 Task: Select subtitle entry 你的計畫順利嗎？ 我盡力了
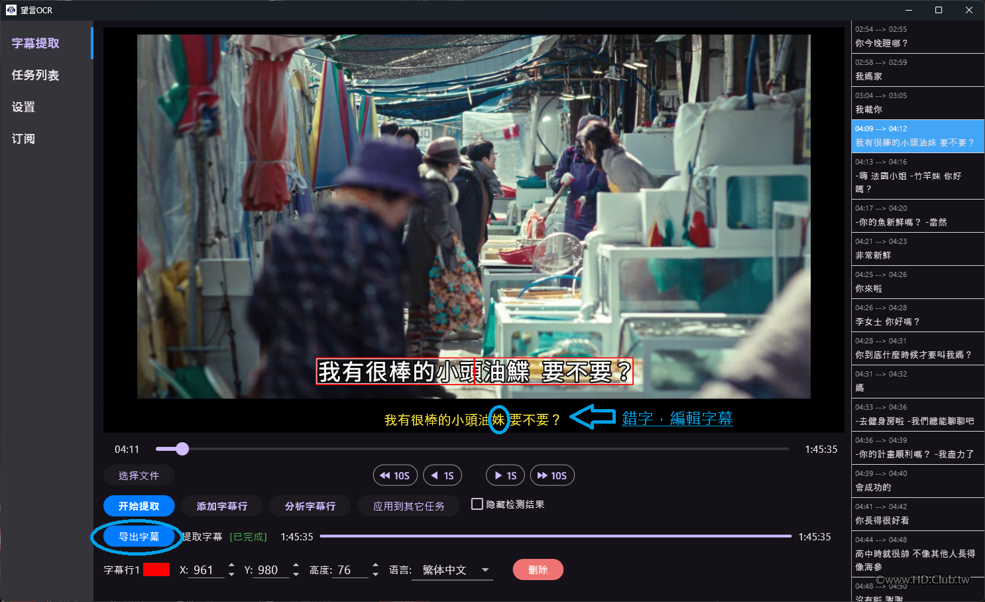coord(918,448)
